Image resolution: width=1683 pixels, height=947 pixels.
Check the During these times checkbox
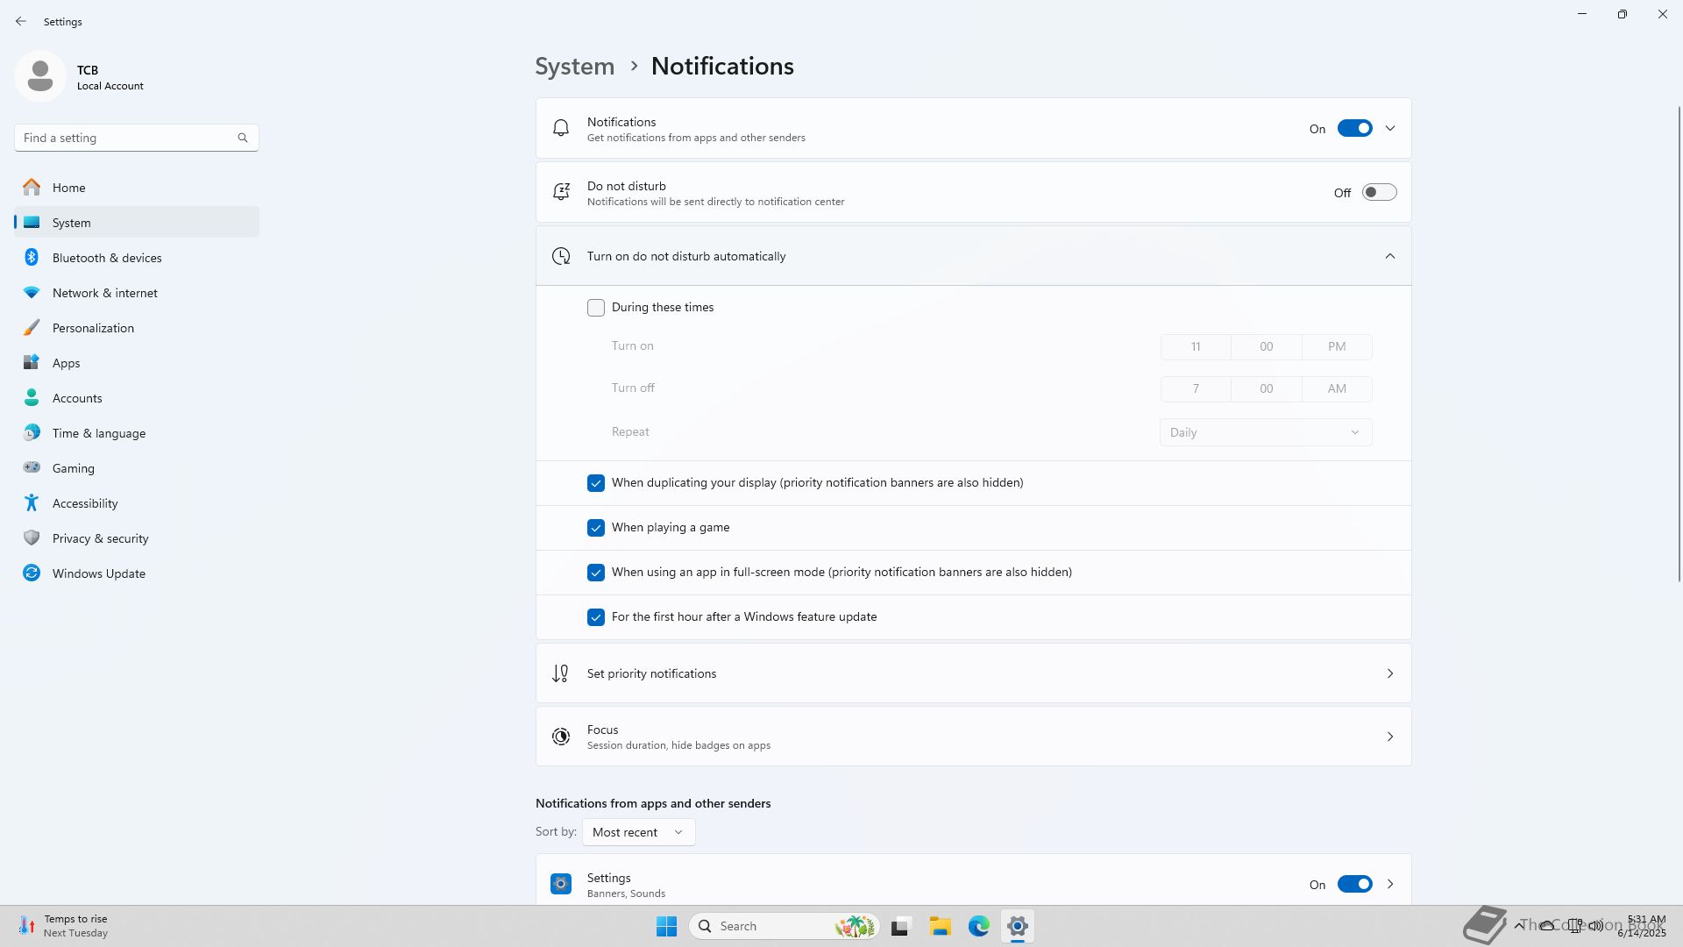[x=596, y=308]
